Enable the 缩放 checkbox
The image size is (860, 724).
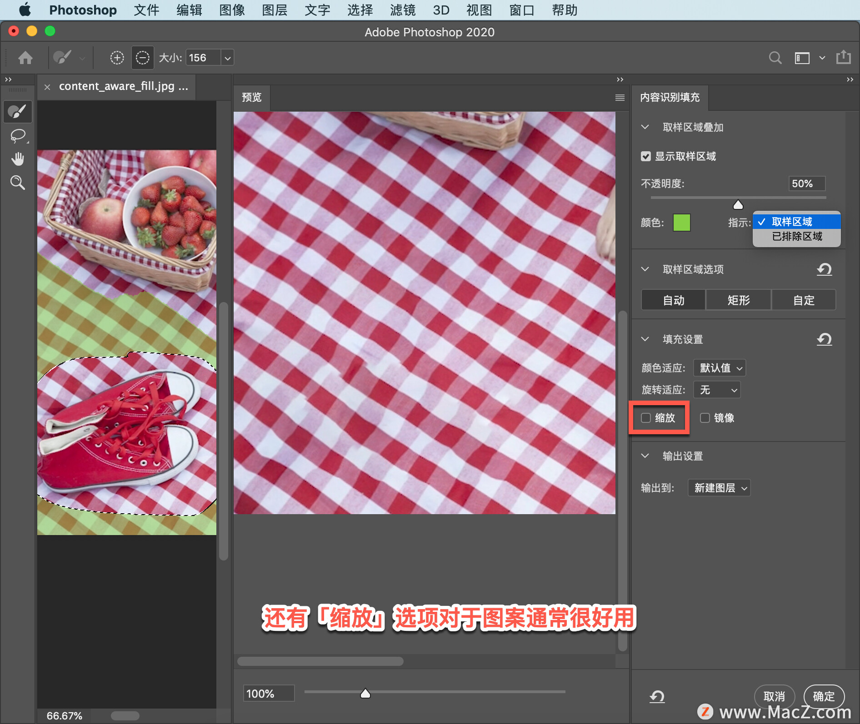click(646, 418)
